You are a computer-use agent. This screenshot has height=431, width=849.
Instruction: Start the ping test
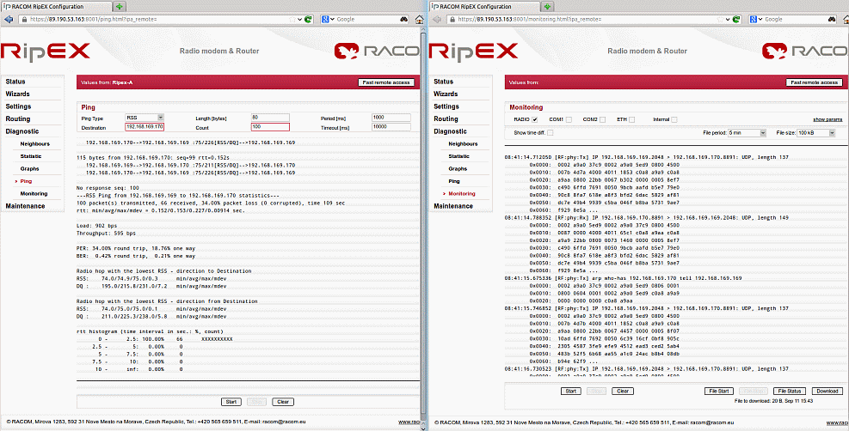231,402
